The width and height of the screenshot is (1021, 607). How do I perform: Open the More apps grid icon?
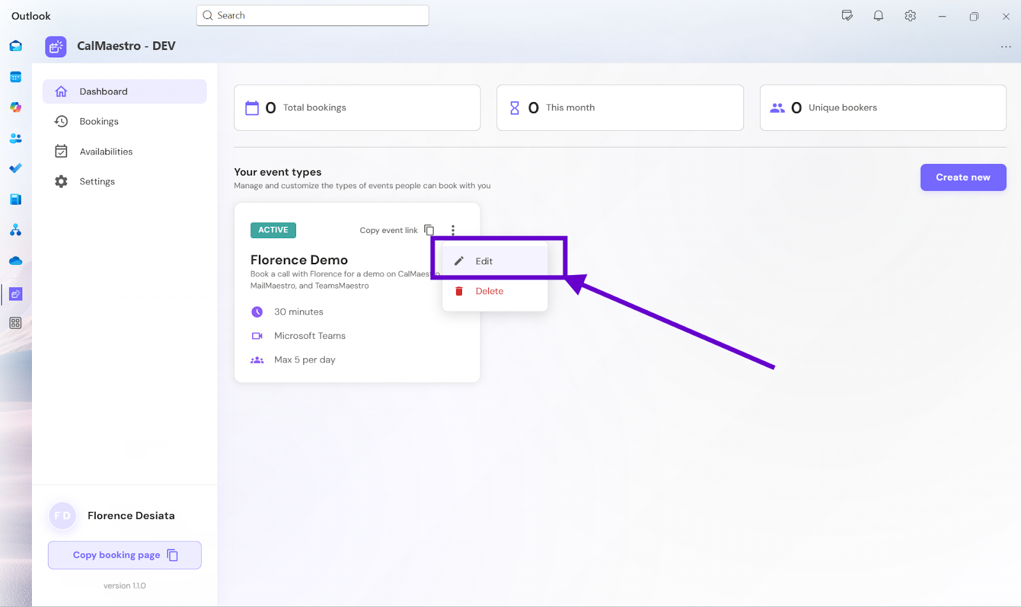click(x=16, y=323)
